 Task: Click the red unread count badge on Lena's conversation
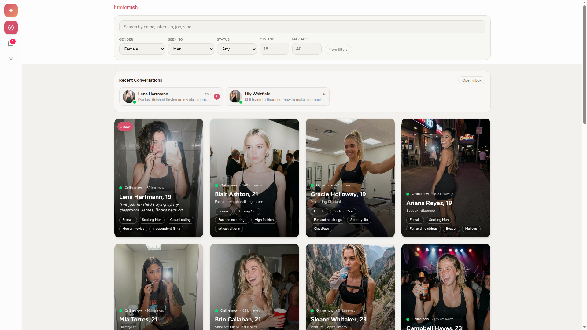click(x=216, y=97)
